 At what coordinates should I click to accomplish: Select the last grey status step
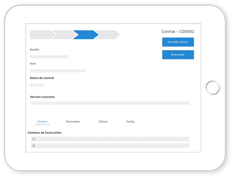(107, 35)
